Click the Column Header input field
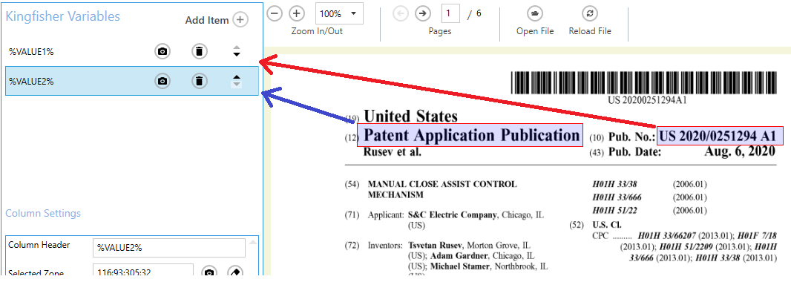This screenshot has width=791, height=282. 169,248
